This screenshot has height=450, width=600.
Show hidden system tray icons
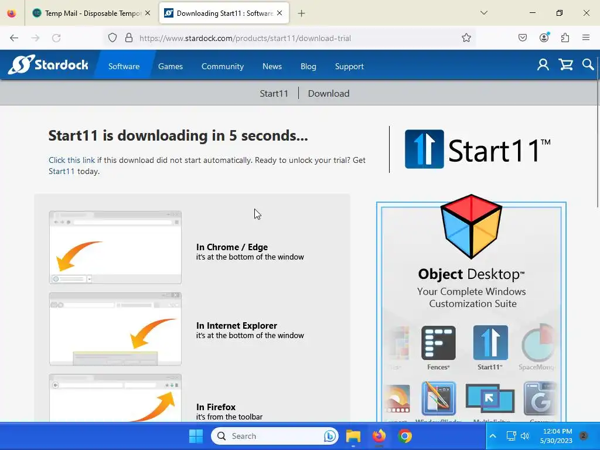click(x=493, y=436)
